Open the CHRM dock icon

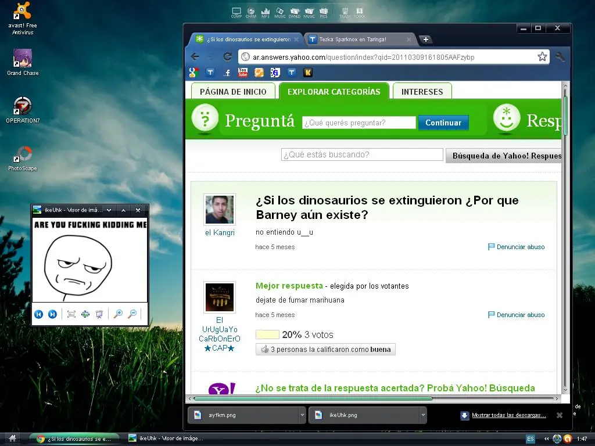[251, 13]
